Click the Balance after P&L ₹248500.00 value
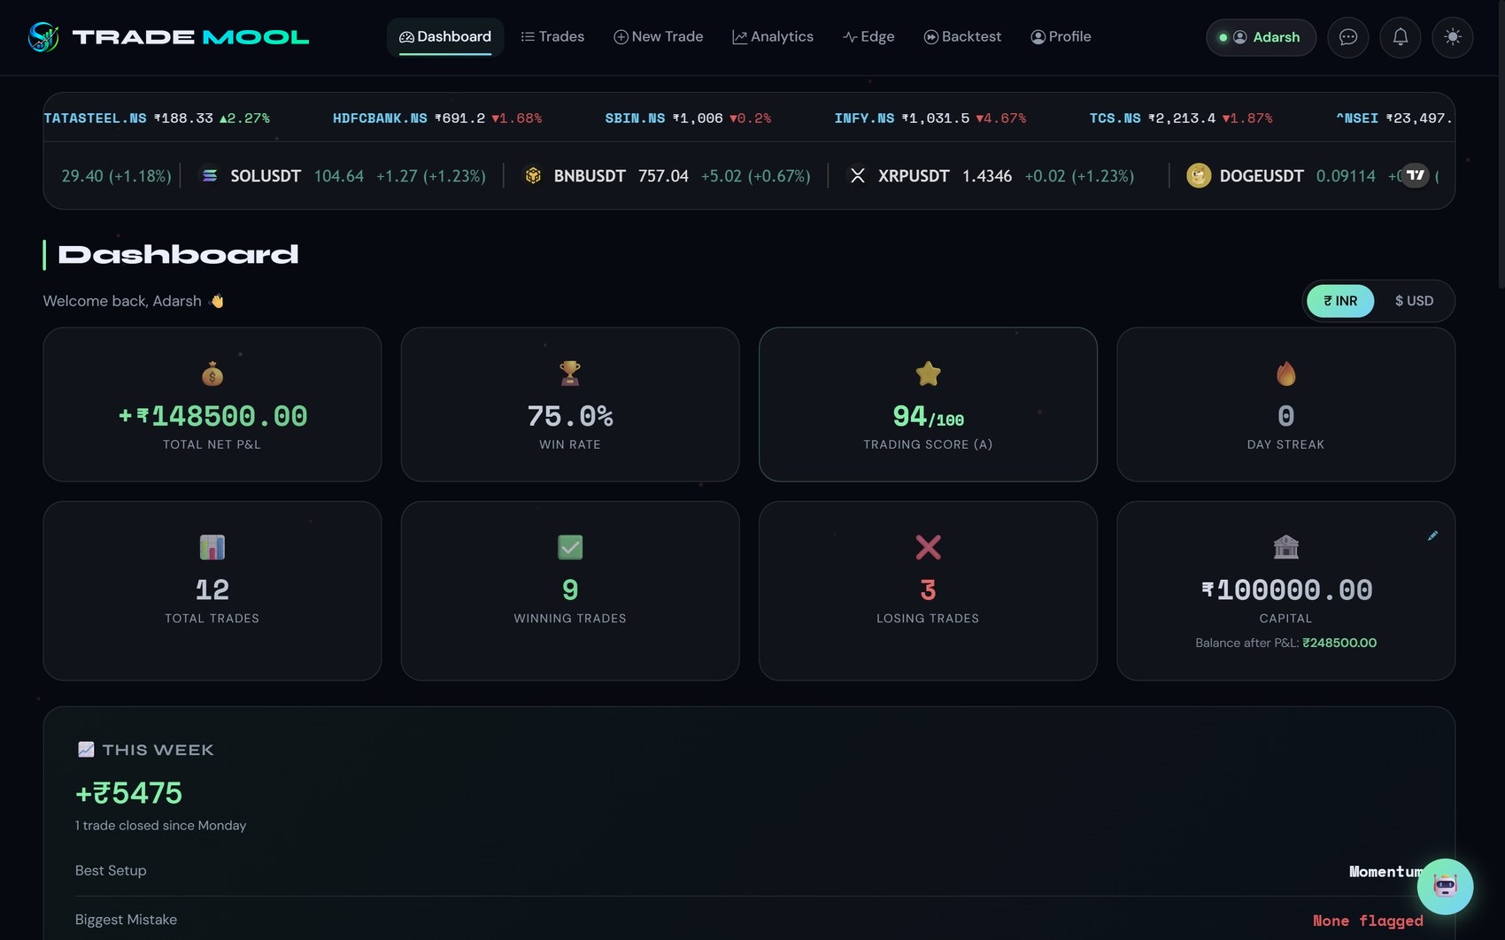 (x=1339, y=643)
